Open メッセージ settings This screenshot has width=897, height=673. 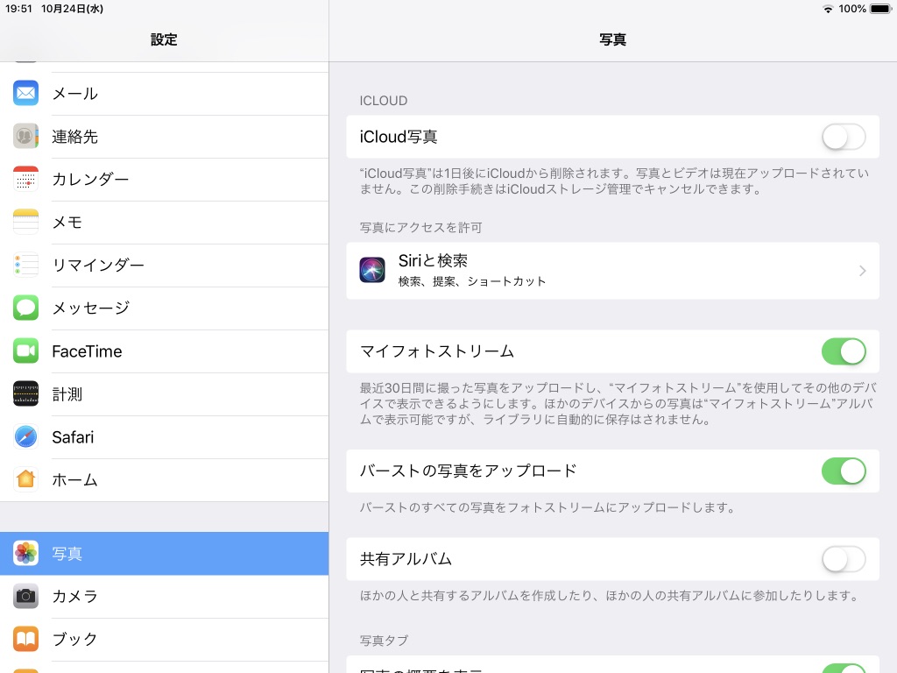coord(164,308)
